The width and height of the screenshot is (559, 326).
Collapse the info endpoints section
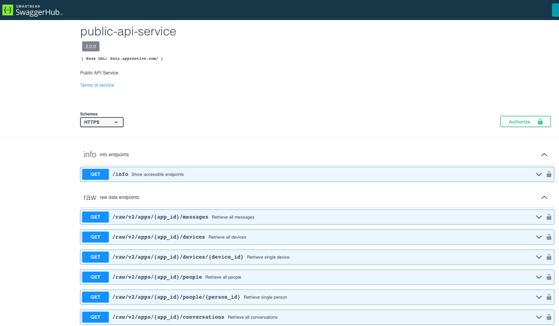pos(544,154)
